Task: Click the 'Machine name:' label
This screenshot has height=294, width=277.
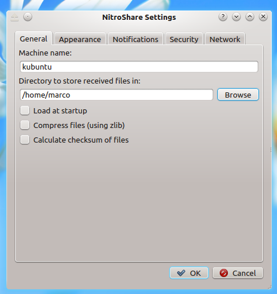Action: pos(45,53)
